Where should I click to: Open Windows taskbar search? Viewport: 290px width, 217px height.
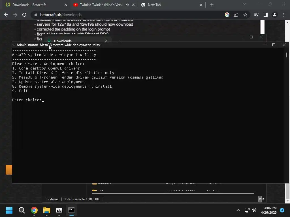coord(22,210)
